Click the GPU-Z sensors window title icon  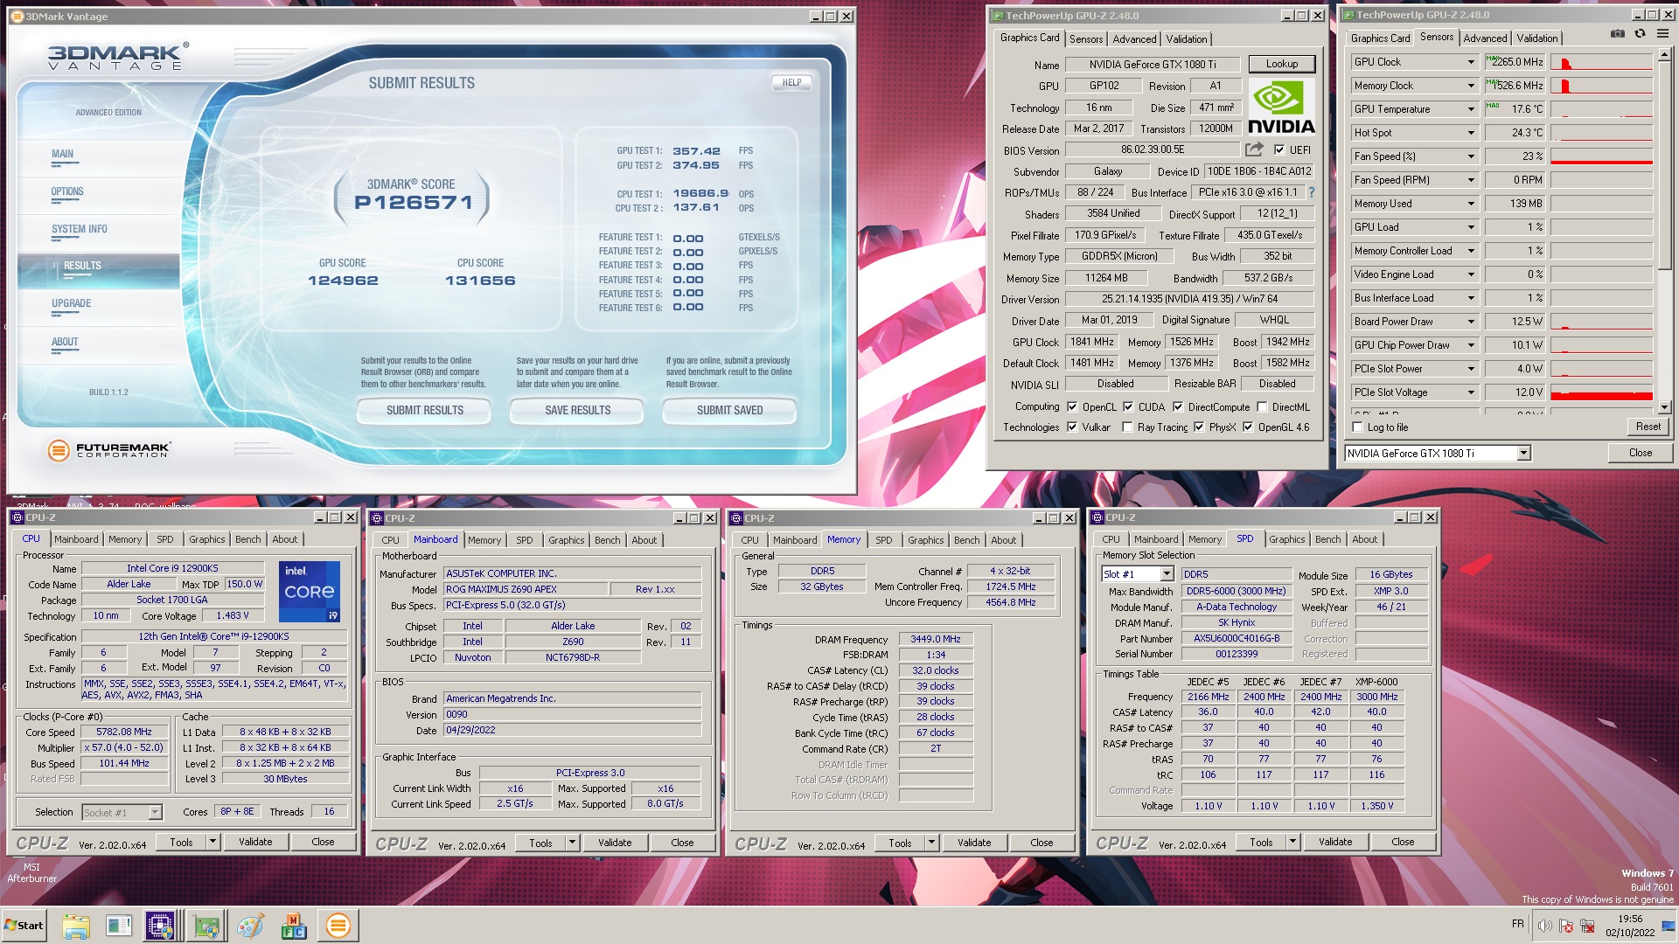click(x=1348, y=15)
